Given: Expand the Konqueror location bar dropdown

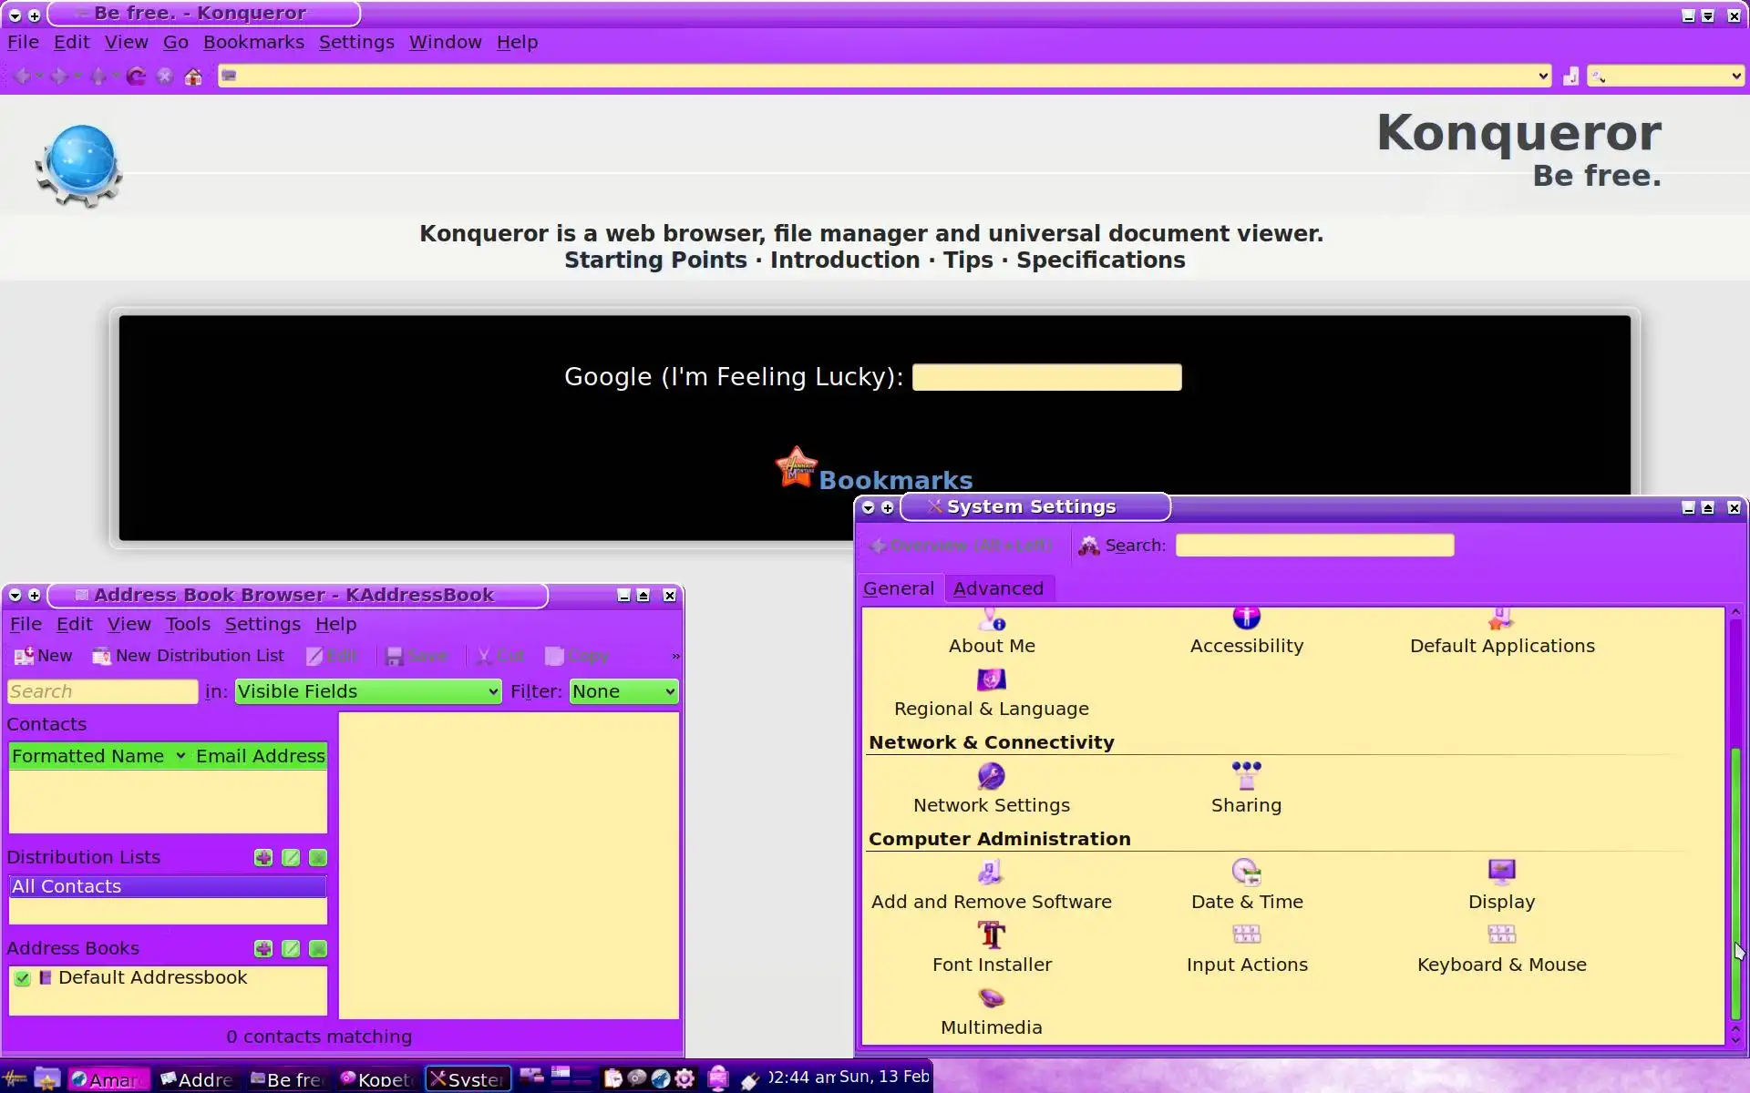Looking at the screenshot, I should (1543, 77).
